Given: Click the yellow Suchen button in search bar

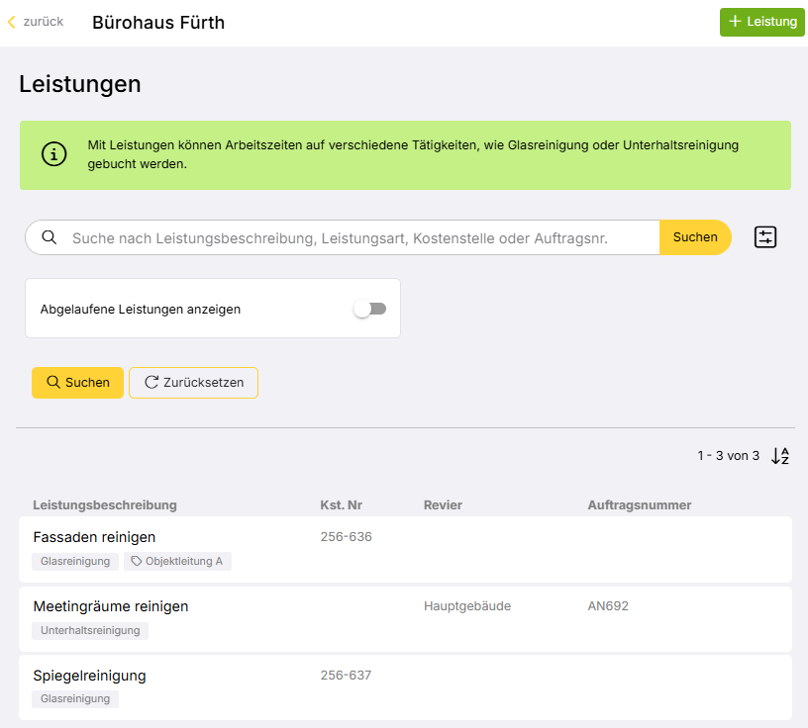Looking at the screenshot, I should point(695,237).
